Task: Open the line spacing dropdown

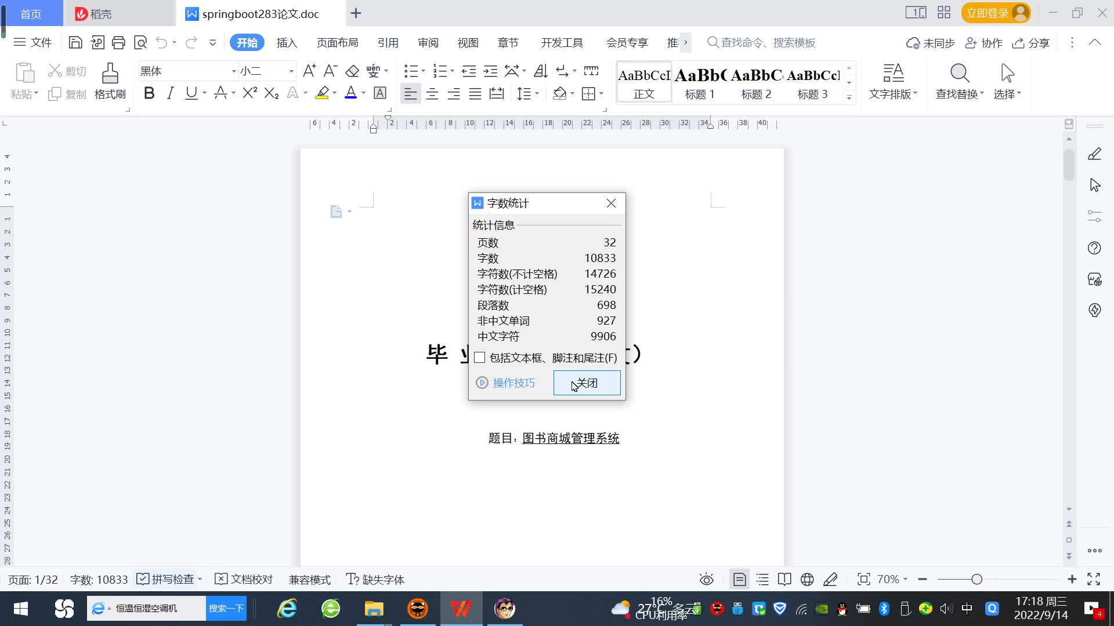Action: (537, 93)
